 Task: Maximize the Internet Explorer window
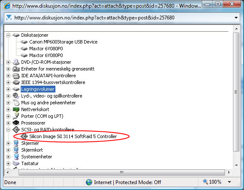218,4
